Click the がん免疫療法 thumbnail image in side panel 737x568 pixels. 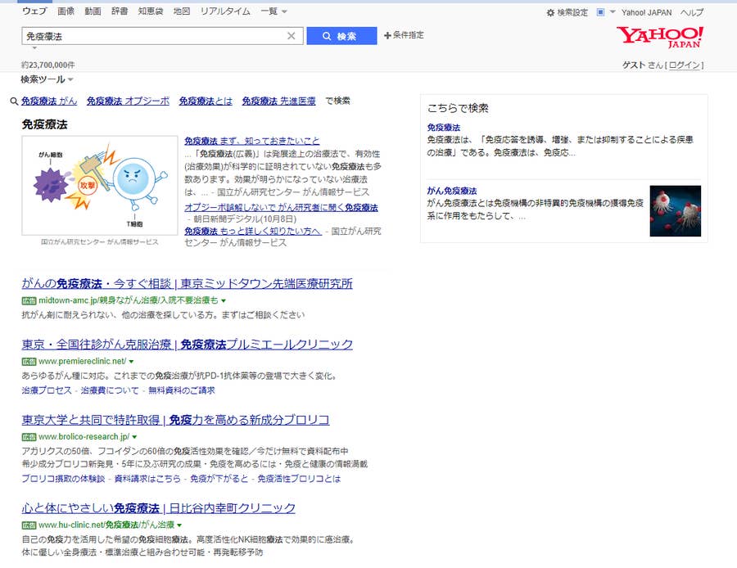coord(675,211)
